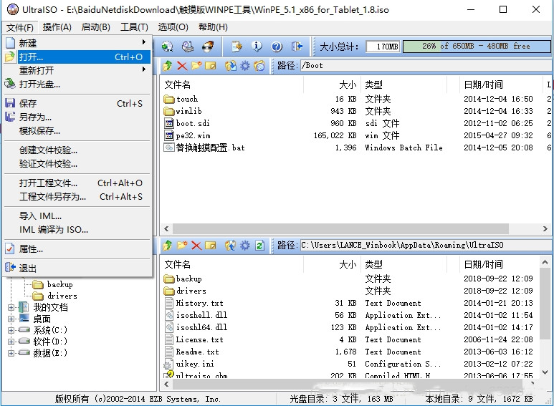The image size is (554, 406).
Task: Click the extract icon in the ISO toolbar
Action: tap(230, 65)
